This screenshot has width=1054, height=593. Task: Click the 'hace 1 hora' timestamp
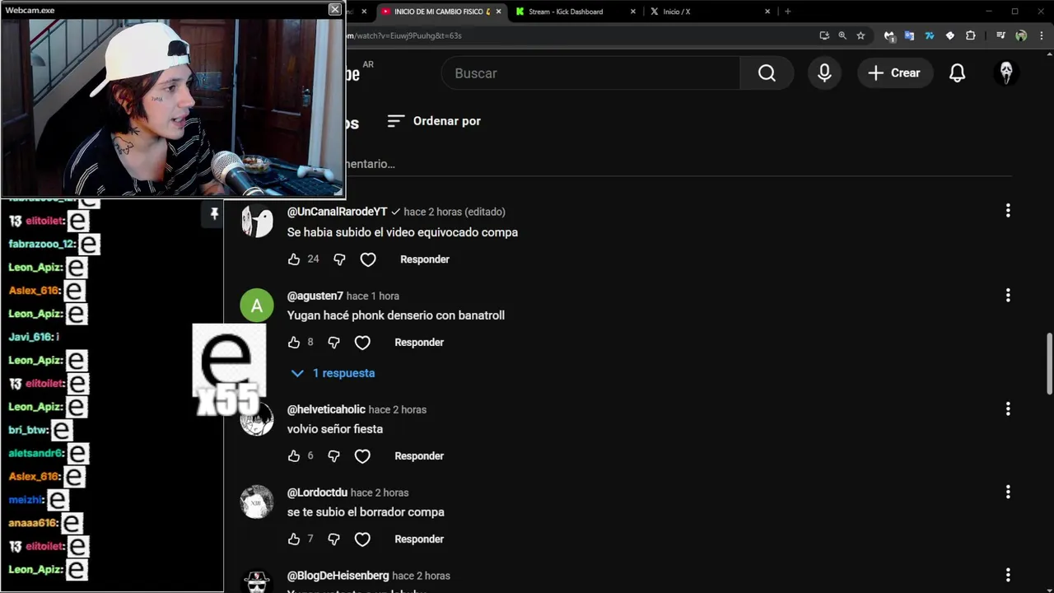coord(373,296)
